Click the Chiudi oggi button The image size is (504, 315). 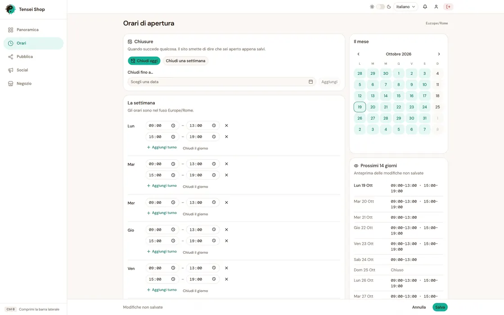(x=144, y=61)
